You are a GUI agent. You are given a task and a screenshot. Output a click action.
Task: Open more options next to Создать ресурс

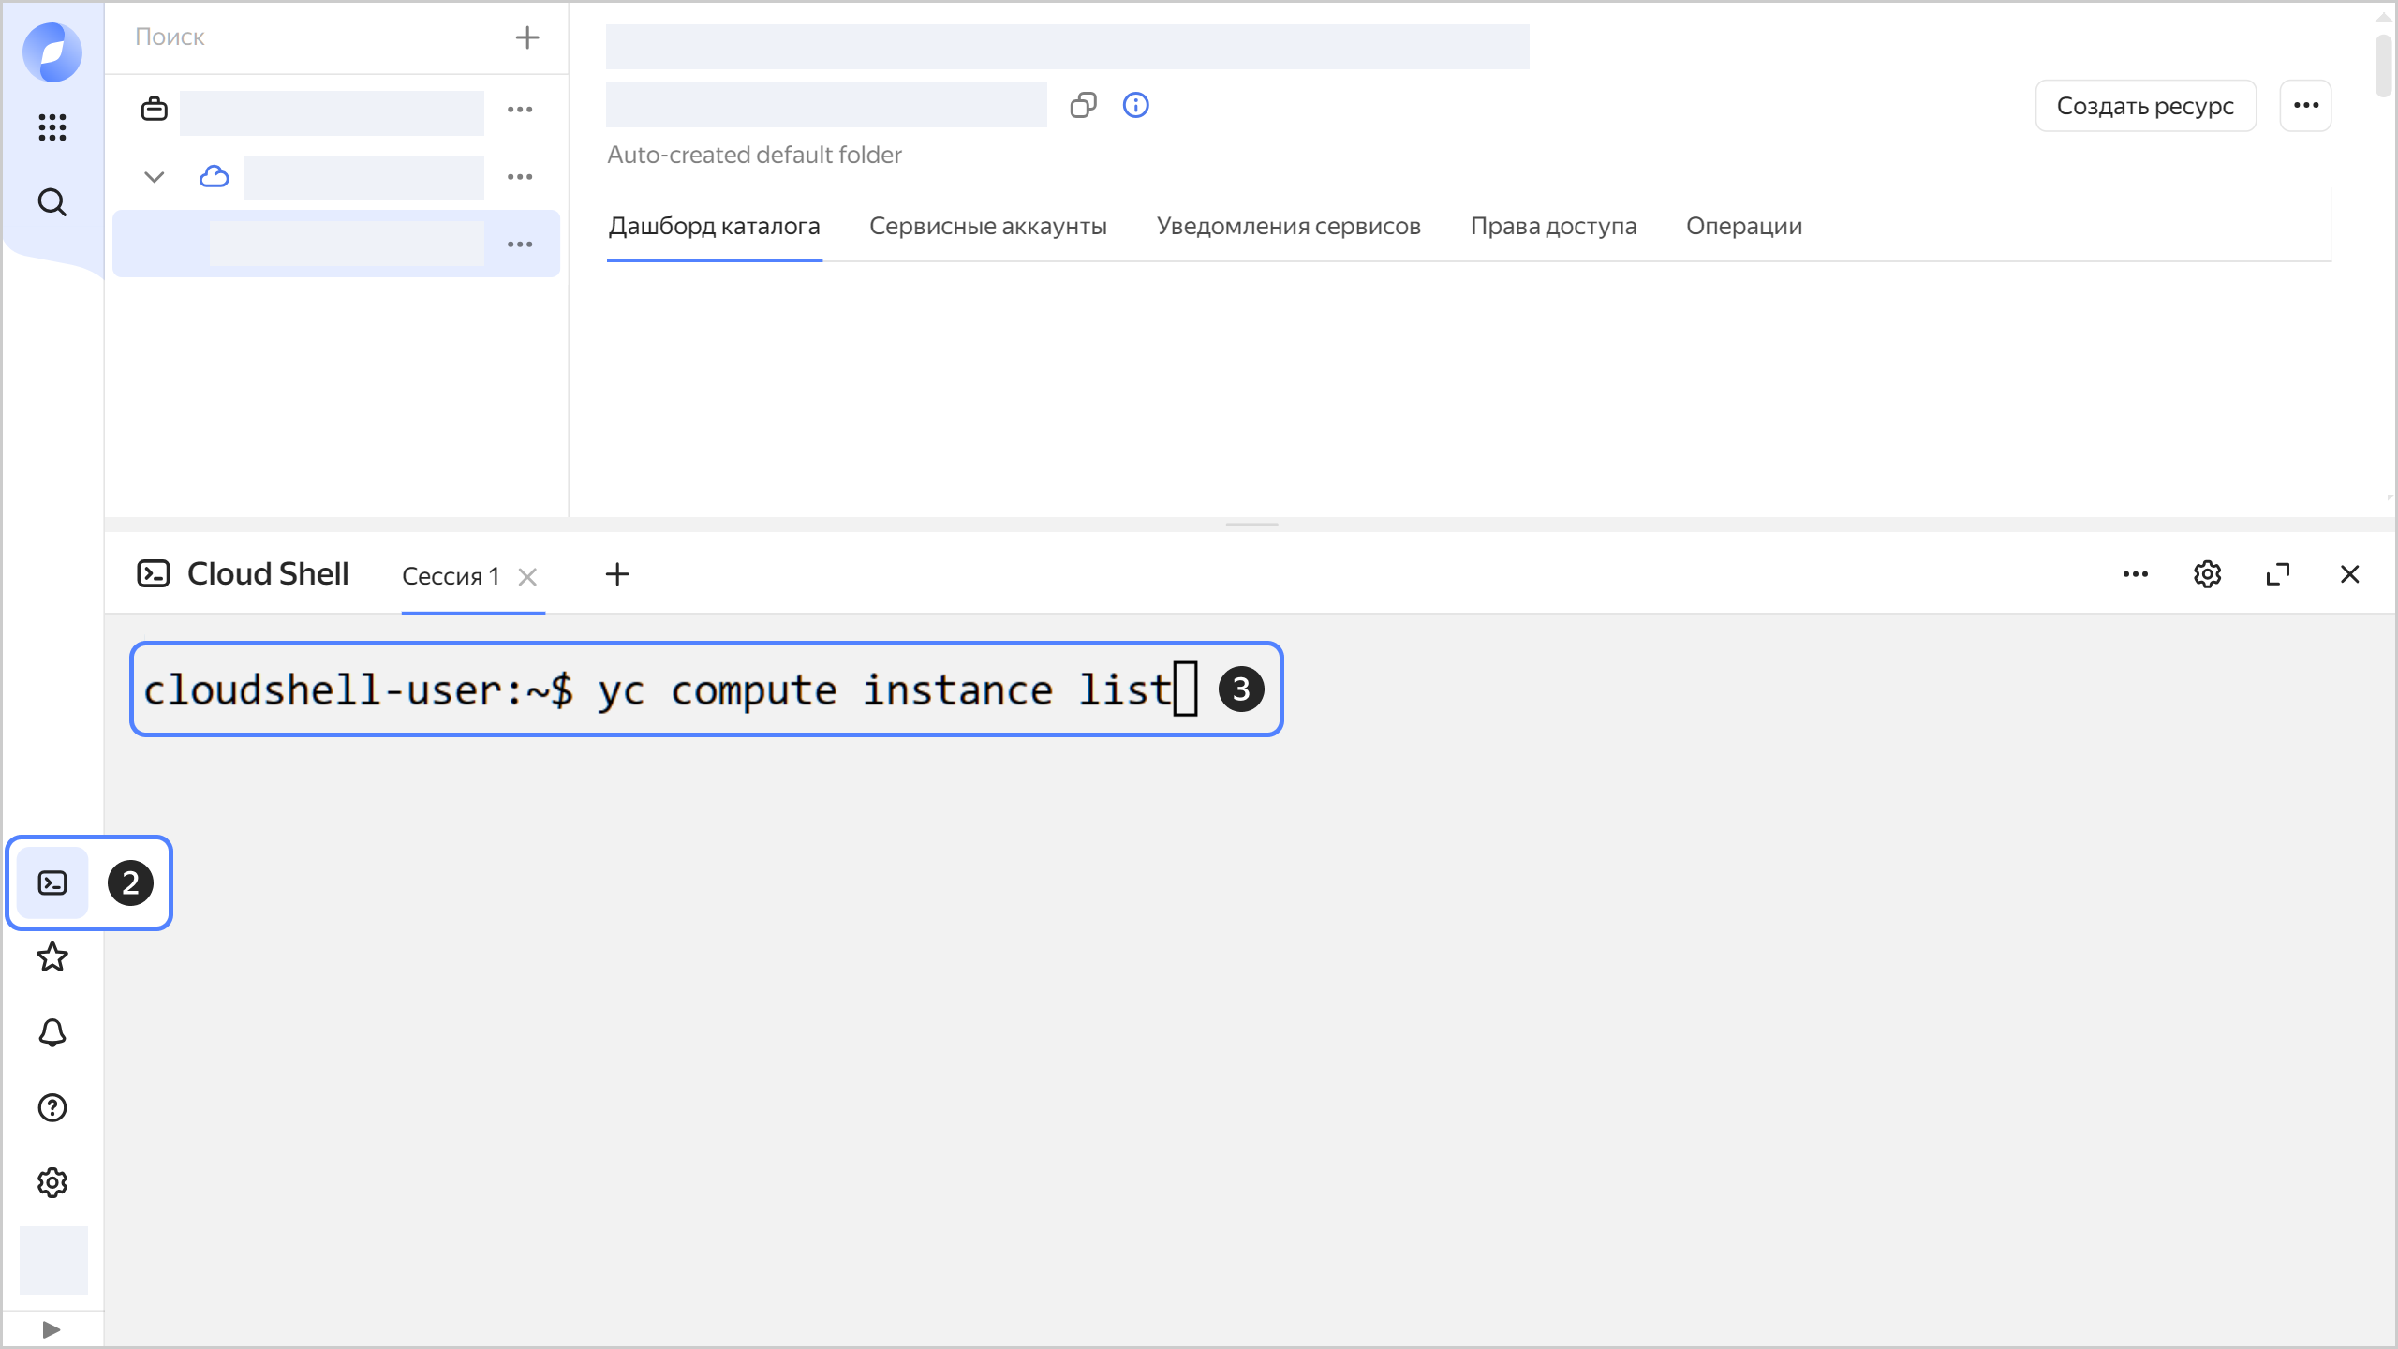(2305, 106)
